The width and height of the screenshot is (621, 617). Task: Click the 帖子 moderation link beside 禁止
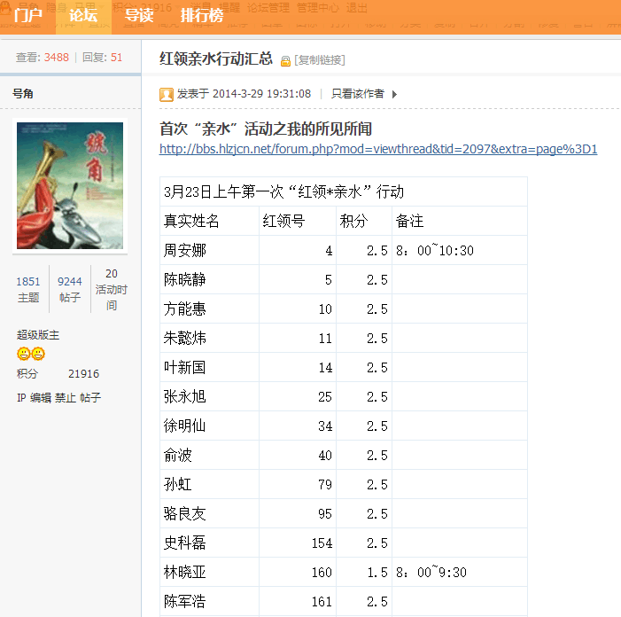click(x=90, y=398)
